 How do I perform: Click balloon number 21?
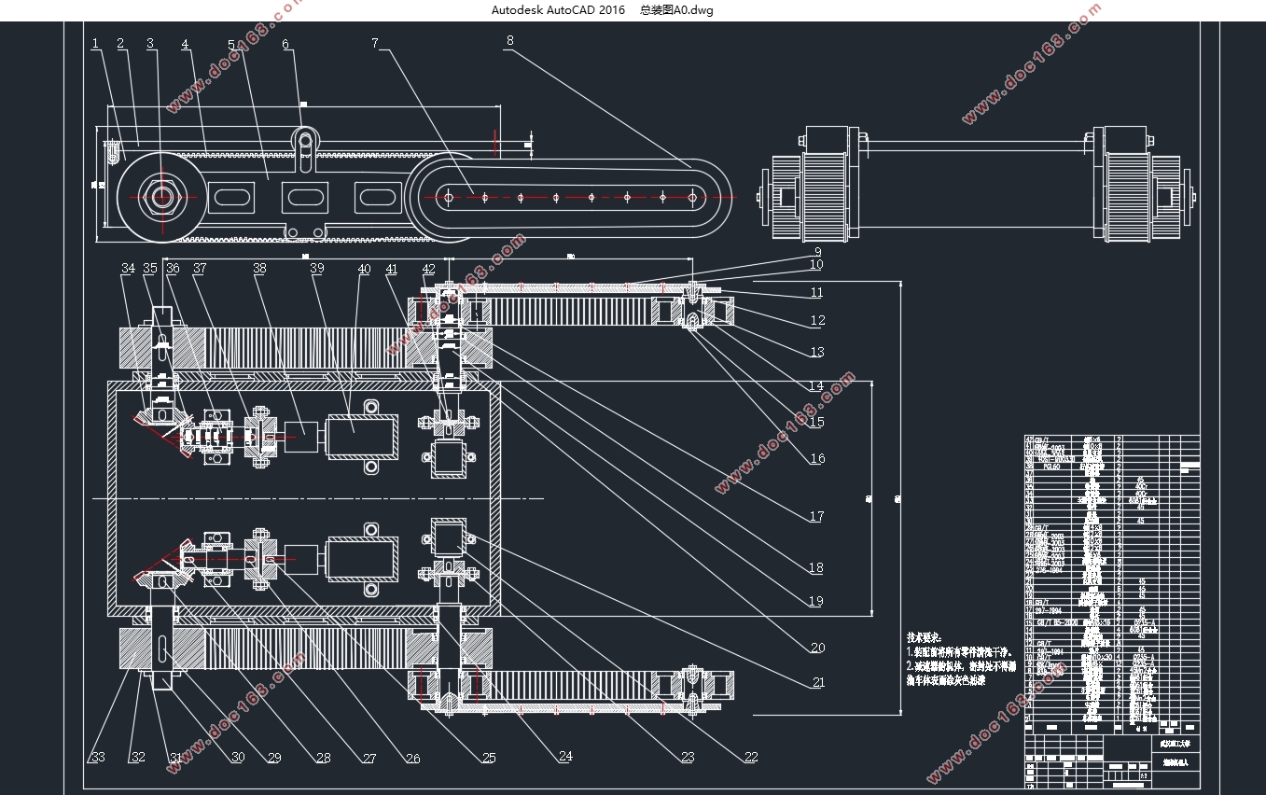click(x=817, y=682)
